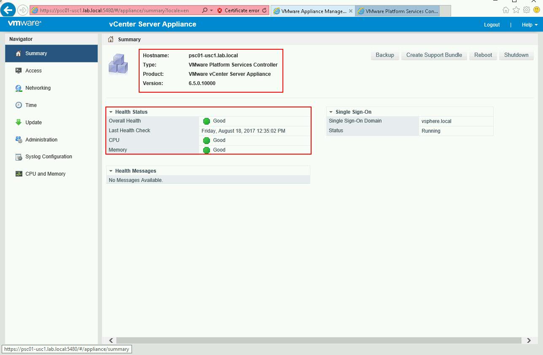Click the browser Forward arrow button

click(x=22, y=10)
